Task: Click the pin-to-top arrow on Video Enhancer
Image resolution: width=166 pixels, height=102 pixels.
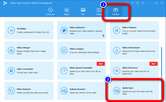Action: 103,36
